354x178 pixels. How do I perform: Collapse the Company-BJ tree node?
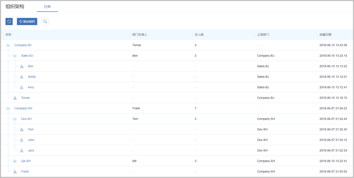pos(8,45)
